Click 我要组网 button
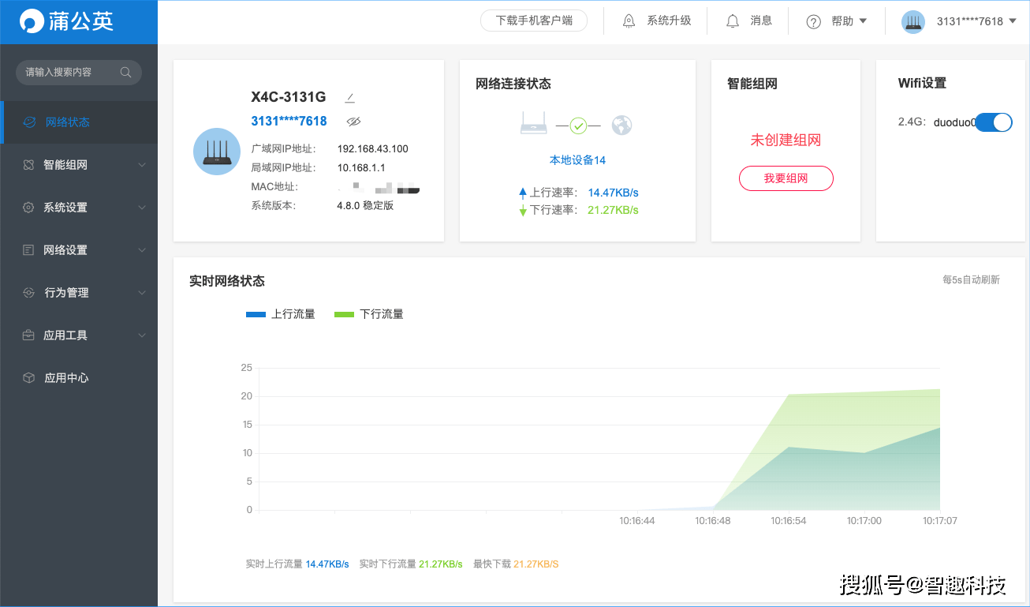 point(786,178)
